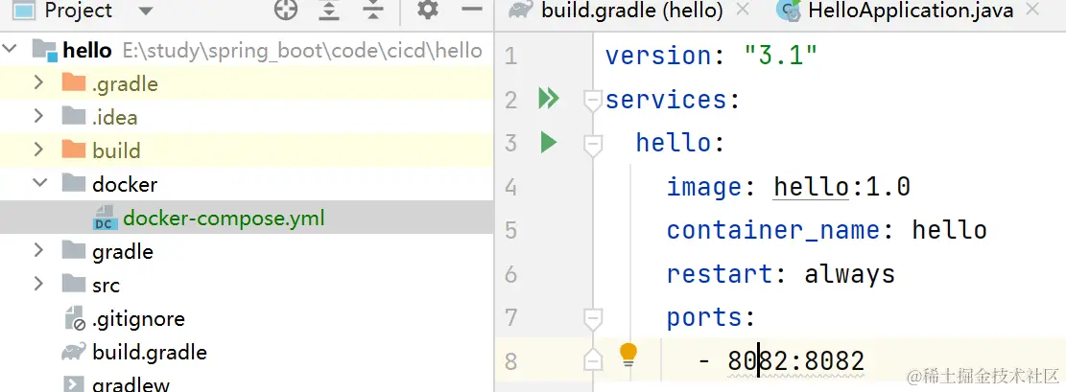This screenshot has width=1066, height=392.
Task: Expand the .idea folder
Action: point(38,116)
